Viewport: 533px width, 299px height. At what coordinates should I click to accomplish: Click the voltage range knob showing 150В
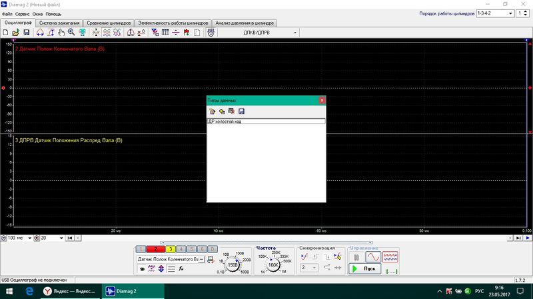click(233, 264)
